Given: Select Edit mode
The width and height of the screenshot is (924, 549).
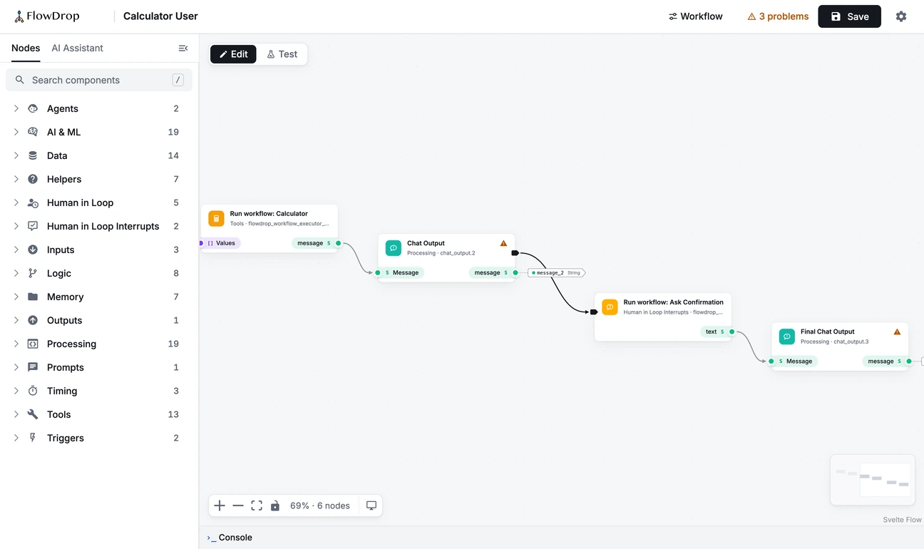Looking at the screenshot, I should click(x=233, y=54).
